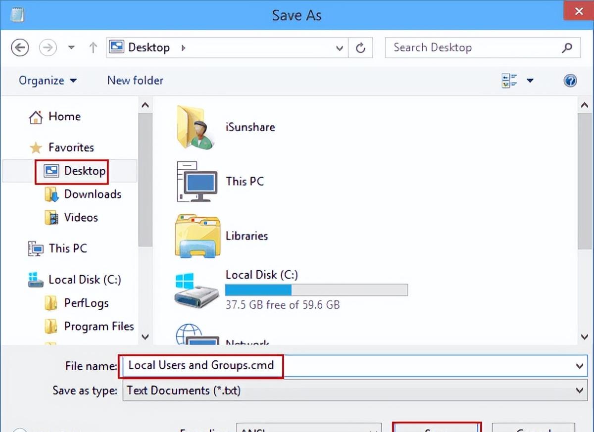Image resolution: width=594 pixels, height=432 pixels.
Task: Open the File name dropdown arrow
Action: click(580, 366)
